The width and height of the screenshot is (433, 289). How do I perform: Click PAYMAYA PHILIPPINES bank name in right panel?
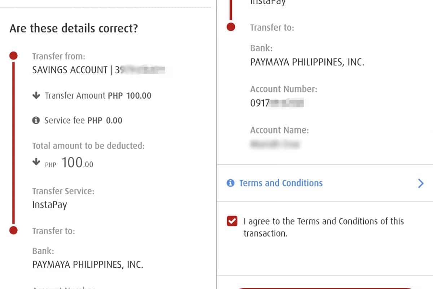pyautogui.click(x=307, y=62)
